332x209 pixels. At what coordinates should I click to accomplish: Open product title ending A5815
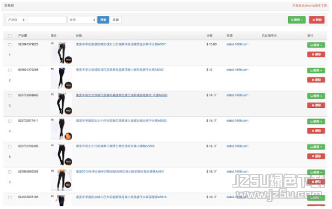pyautogui.click(x=121, y=197)
